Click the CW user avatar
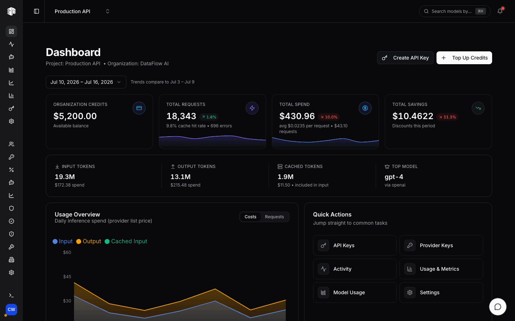 coord(11,310)
